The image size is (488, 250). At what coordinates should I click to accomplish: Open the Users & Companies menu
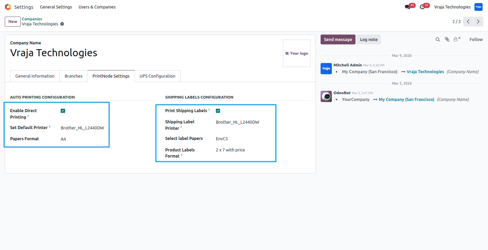pyautogui.click(x=97, y=7)
